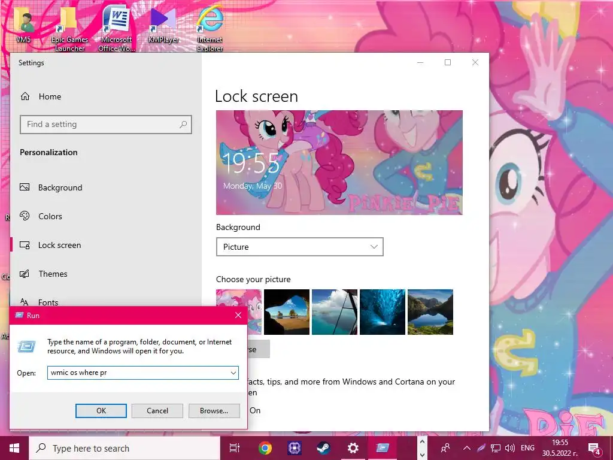This screenshot has height=460, width=613.
Task: Open Action Center notifications icon
Action: tap(594, 448)
